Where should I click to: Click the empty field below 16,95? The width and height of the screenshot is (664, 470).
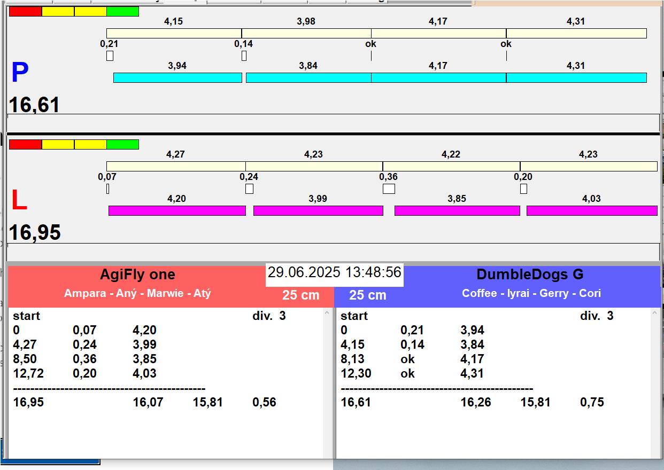pos(333,251)
